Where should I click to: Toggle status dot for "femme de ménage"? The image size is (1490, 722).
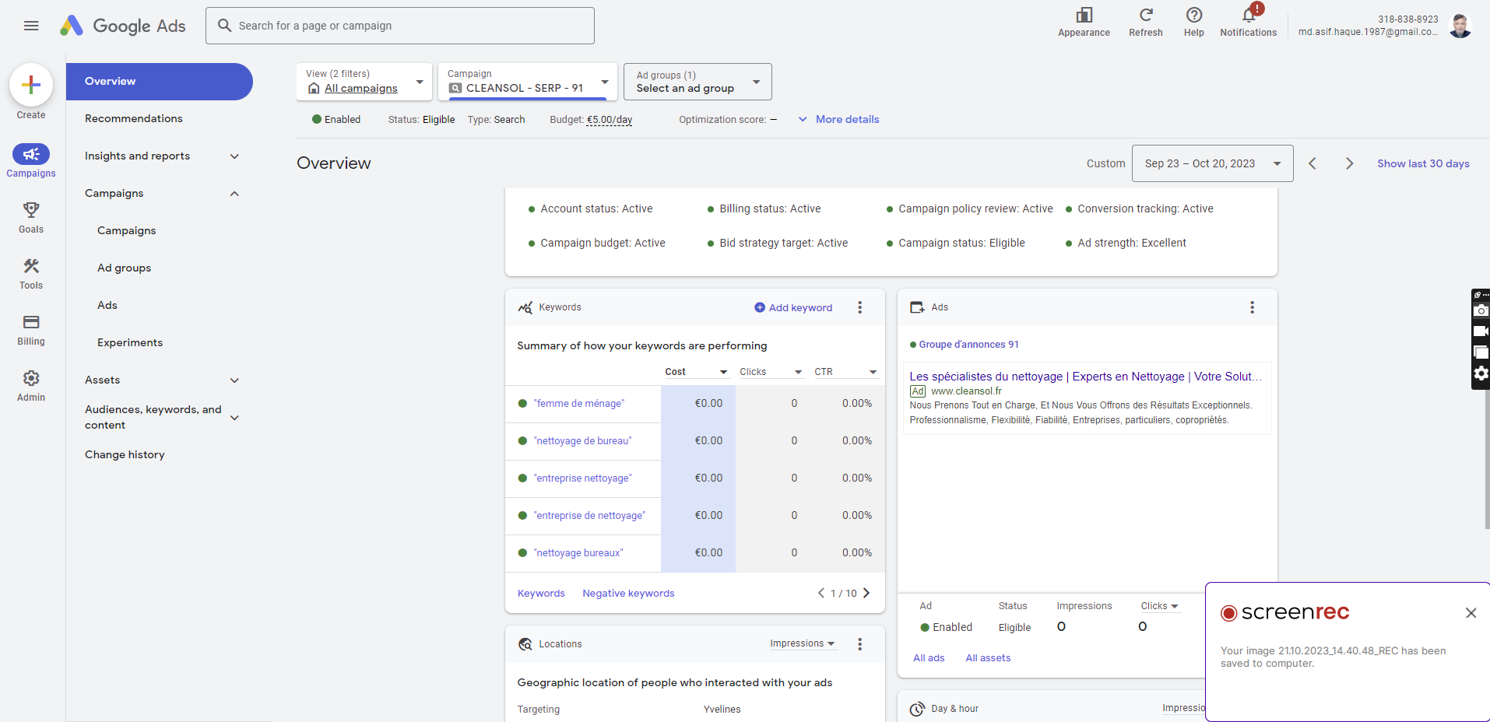click(523, 403)
